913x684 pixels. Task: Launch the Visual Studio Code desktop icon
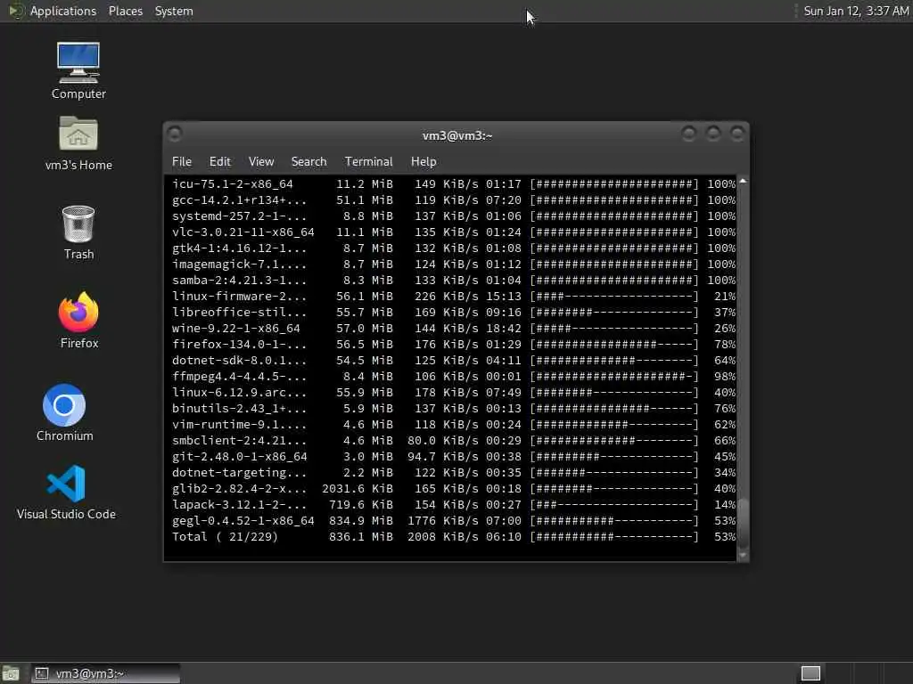66,492
